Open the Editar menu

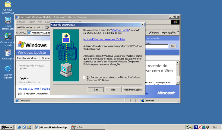pos(31,22)
